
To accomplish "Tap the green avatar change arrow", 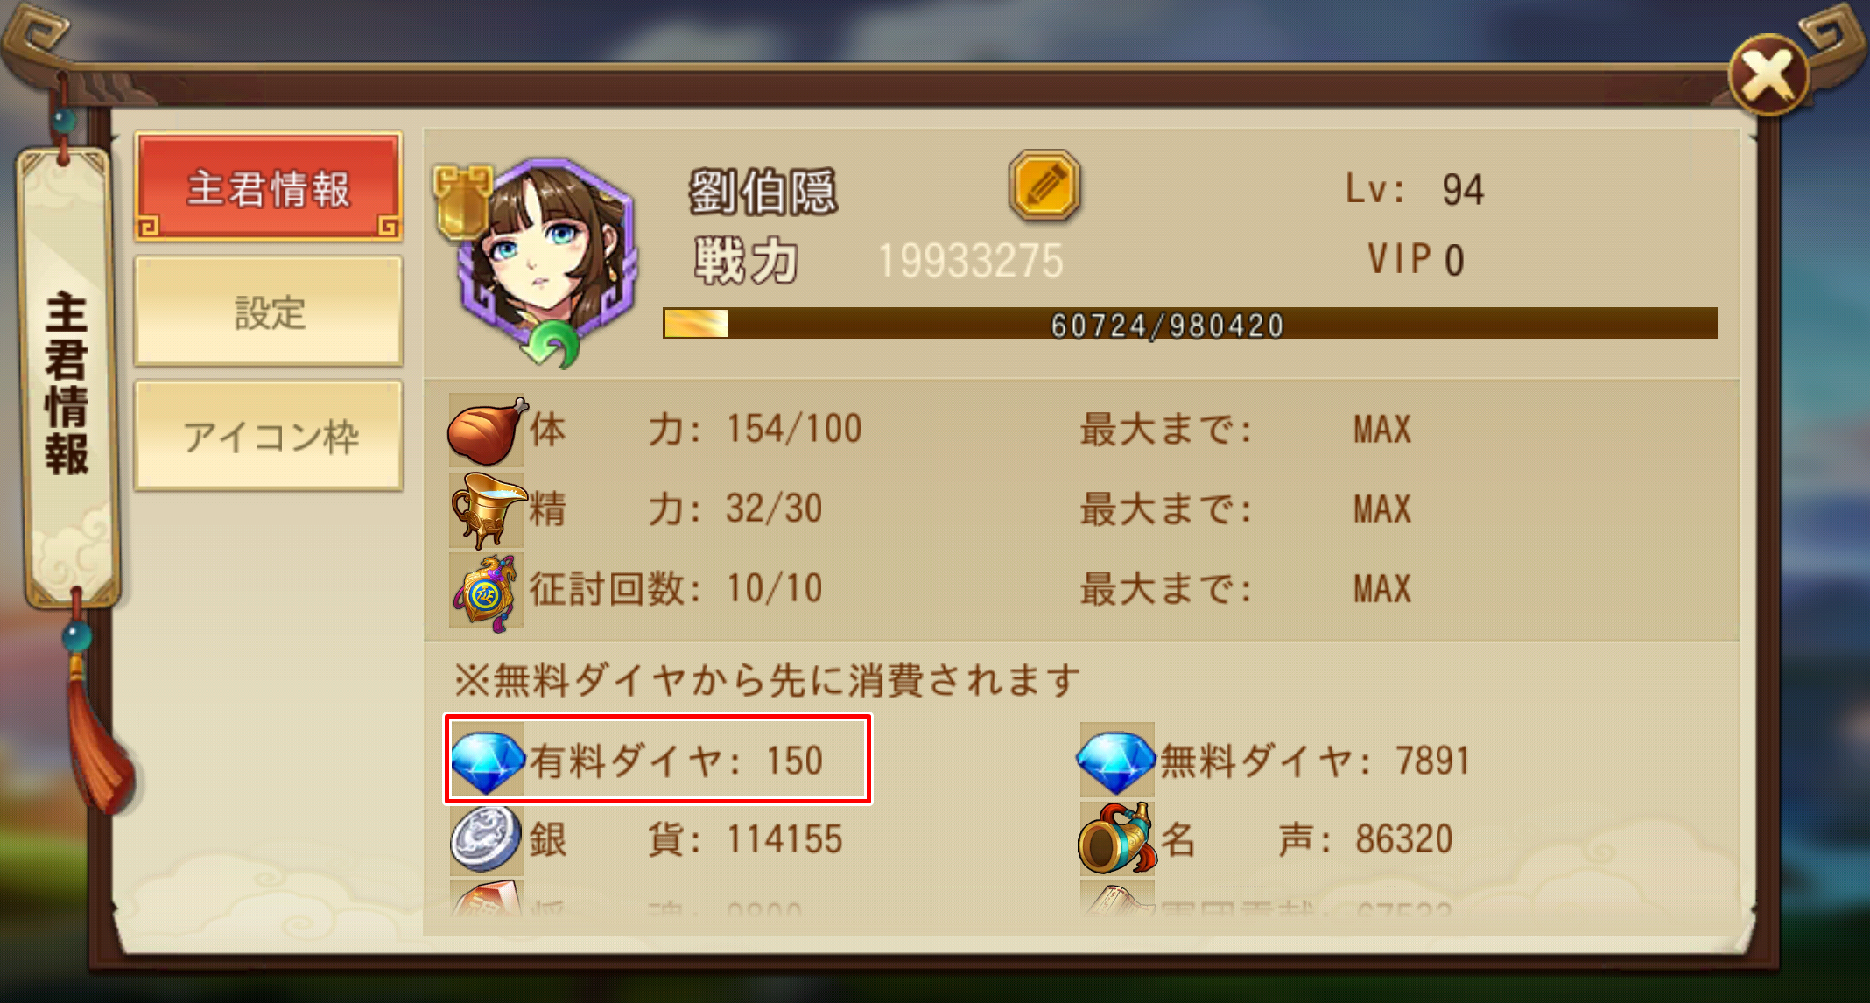I will click(550, 345).
